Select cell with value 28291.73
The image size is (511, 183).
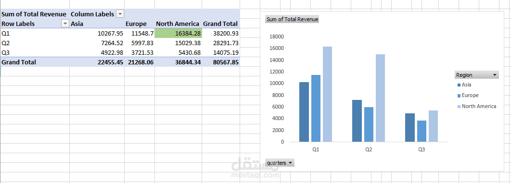click(221, 43)
